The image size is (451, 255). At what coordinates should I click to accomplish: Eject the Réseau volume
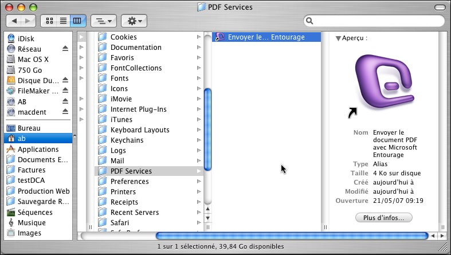pos(65,49)
